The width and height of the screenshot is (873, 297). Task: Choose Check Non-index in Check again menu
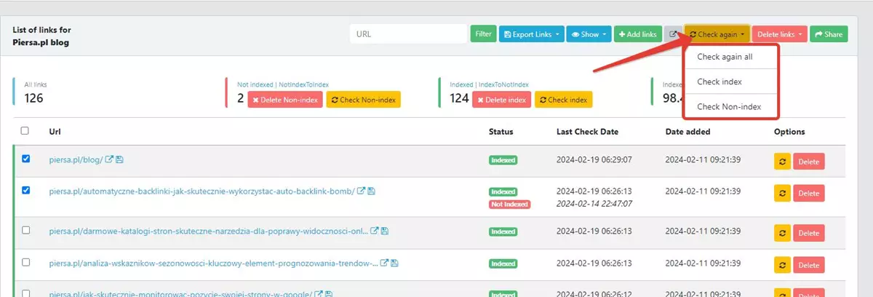click(730, 106)
